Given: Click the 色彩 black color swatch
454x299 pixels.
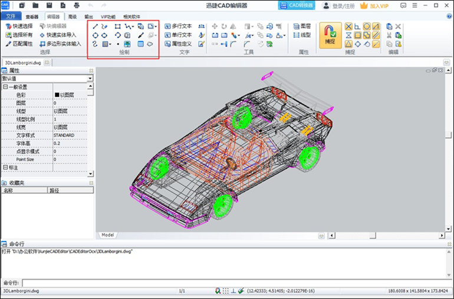Looking at the screenshot, I should [57, 95].
